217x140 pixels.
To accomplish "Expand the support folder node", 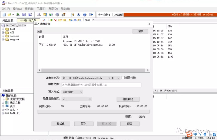I will 3,40.
